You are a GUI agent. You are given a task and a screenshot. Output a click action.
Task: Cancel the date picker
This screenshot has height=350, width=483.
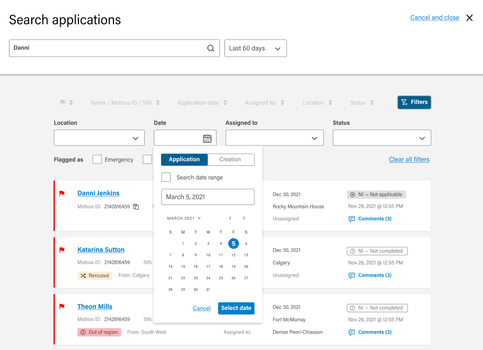[202, 308]
